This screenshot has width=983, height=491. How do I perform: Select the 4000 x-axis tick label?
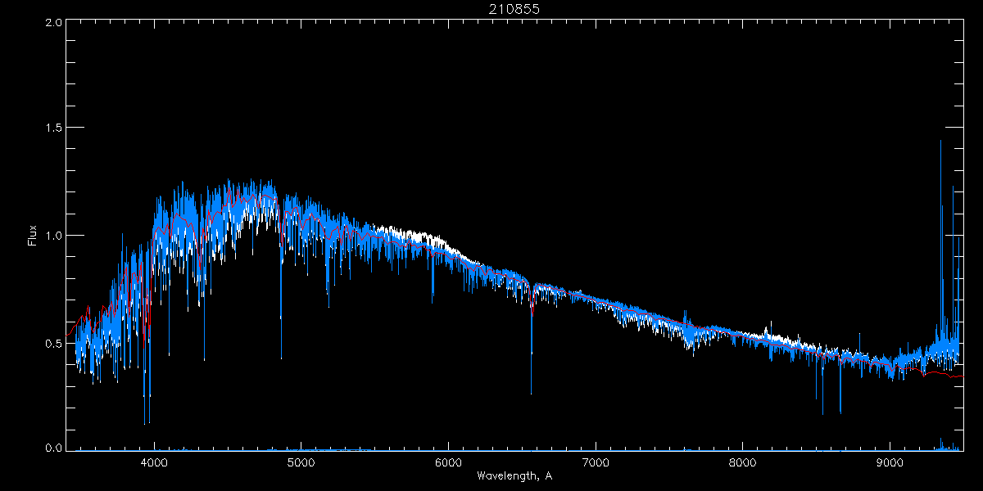pos(154,462)
